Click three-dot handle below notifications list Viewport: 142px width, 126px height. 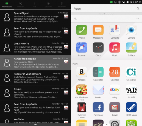click(35, 125)
